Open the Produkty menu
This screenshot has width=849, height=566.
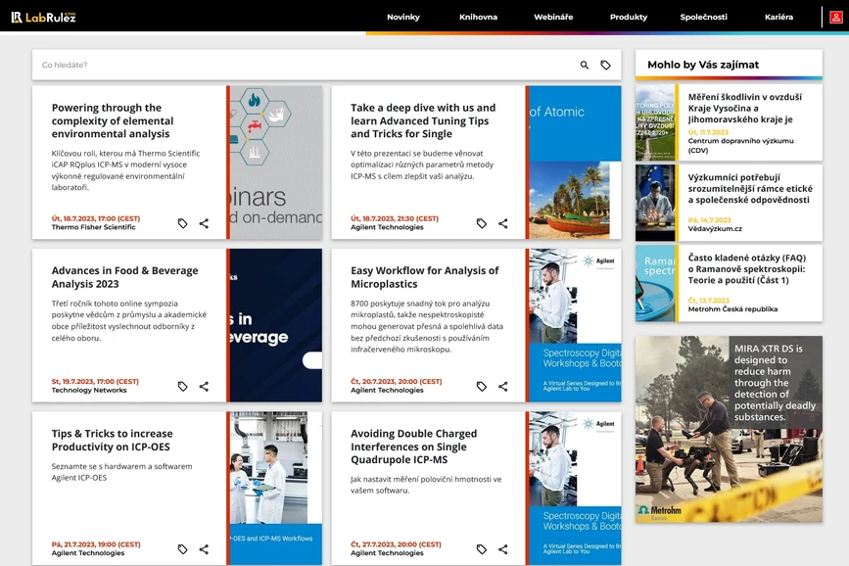629,17
